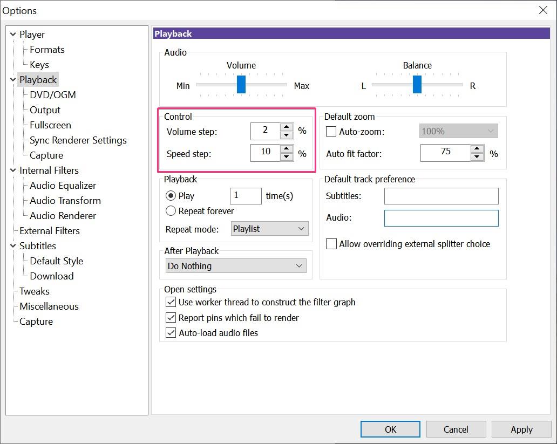Open Sync Renderer Settings
This screenshot has height=444, width=557.
point(77,140)
